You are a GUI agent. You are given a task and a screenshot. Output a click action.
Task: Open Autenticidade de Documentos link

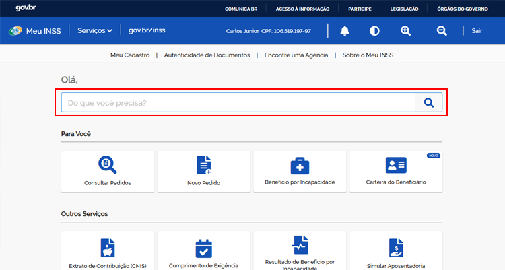[x=207, y=55]
